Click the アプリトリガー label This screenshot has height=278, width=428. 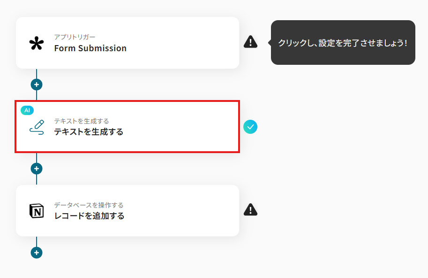[x=75, y=37]
